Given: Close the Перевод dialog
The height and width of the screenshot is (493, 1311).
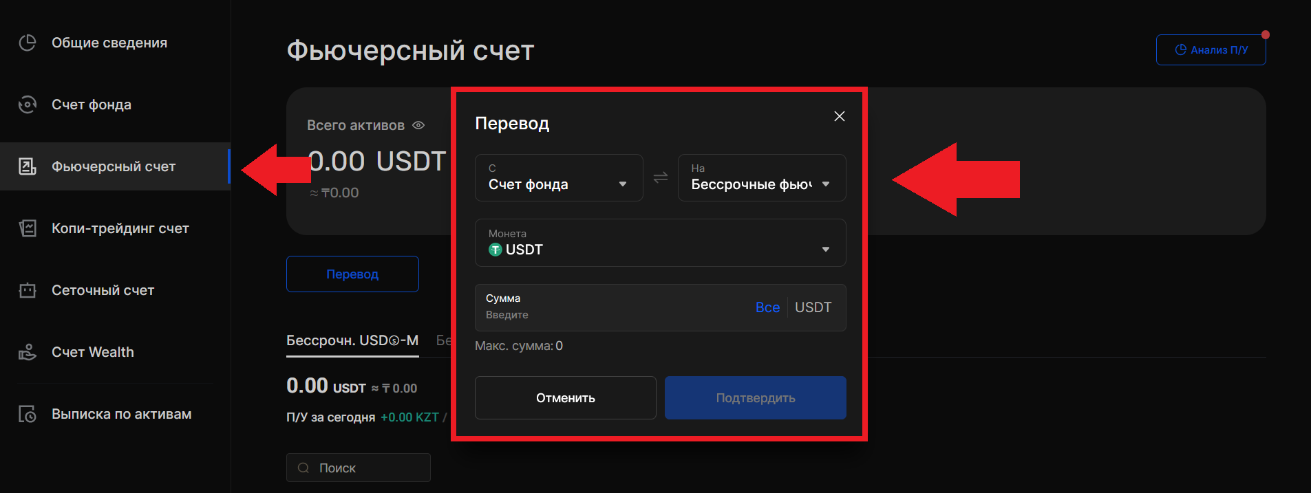Looking at the screenshot, I should click(x=839, y=116).
